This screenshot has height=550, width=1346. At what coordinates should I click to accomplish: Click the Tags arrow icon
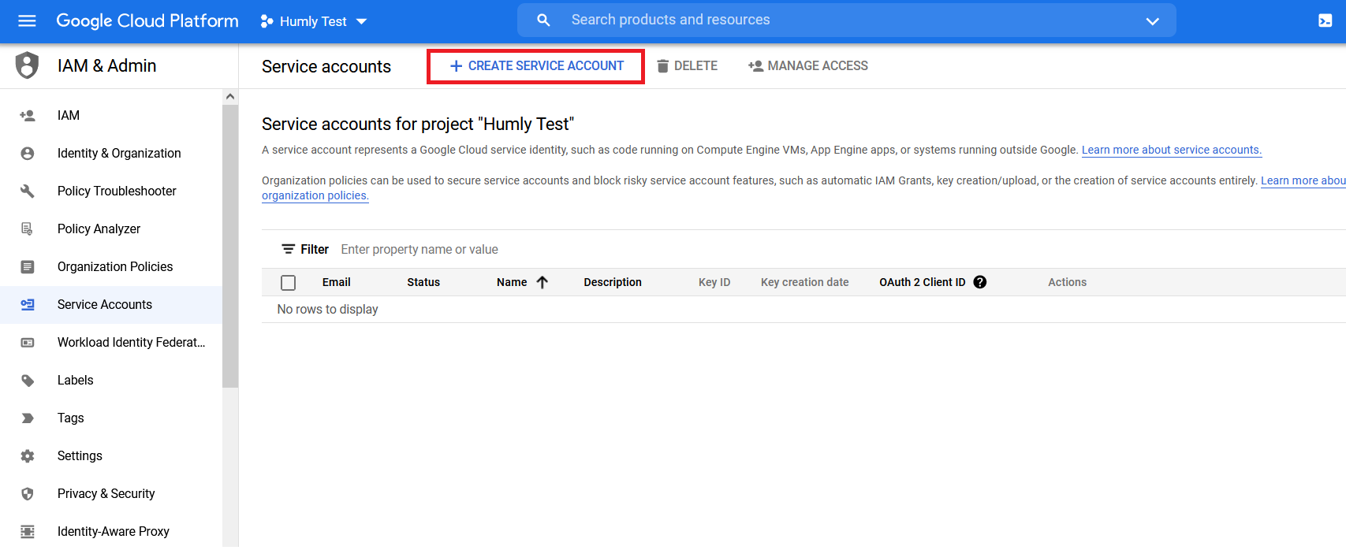coord(28,418)
